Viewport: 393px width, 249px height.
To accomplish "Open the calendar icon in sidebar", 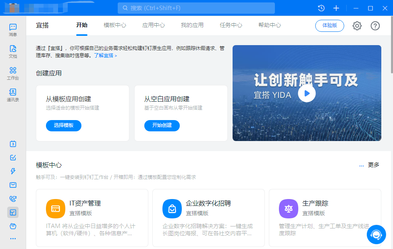I will point(13,144).
